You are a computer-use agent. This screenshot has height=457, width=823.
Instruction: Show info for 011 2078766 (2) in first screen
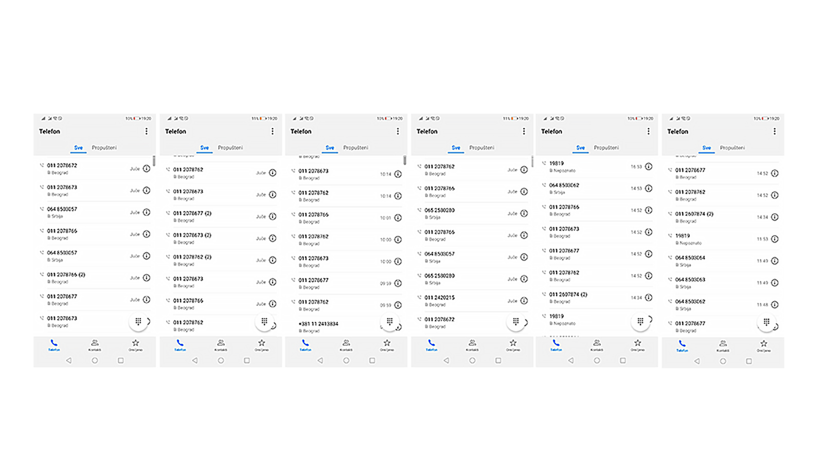pyautogui.click(x=147, y=278)
